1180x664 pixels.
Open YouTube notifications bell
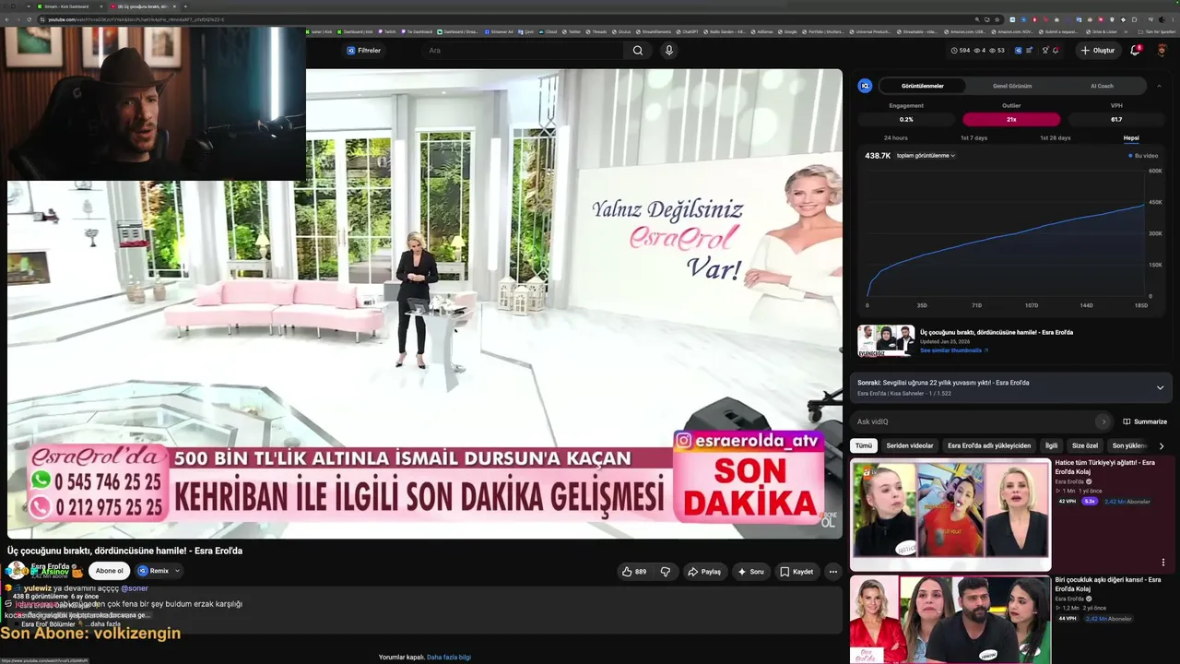click(1135, 51)
